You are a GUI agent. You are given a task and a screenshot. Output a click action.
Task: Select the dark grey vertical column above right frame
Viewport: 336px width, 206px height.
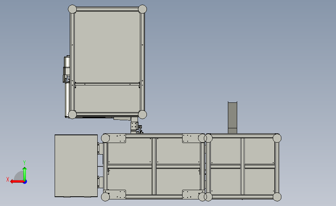pyautogui.click(x=233, y=117)
